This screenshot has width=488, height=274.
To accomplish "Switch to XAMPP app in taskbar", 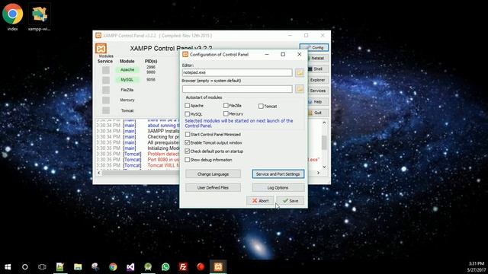I will (x=218, y=267).
